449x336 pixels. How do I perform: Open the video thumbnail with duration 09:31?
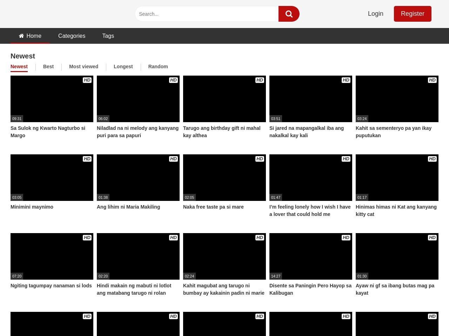[52, 99]
